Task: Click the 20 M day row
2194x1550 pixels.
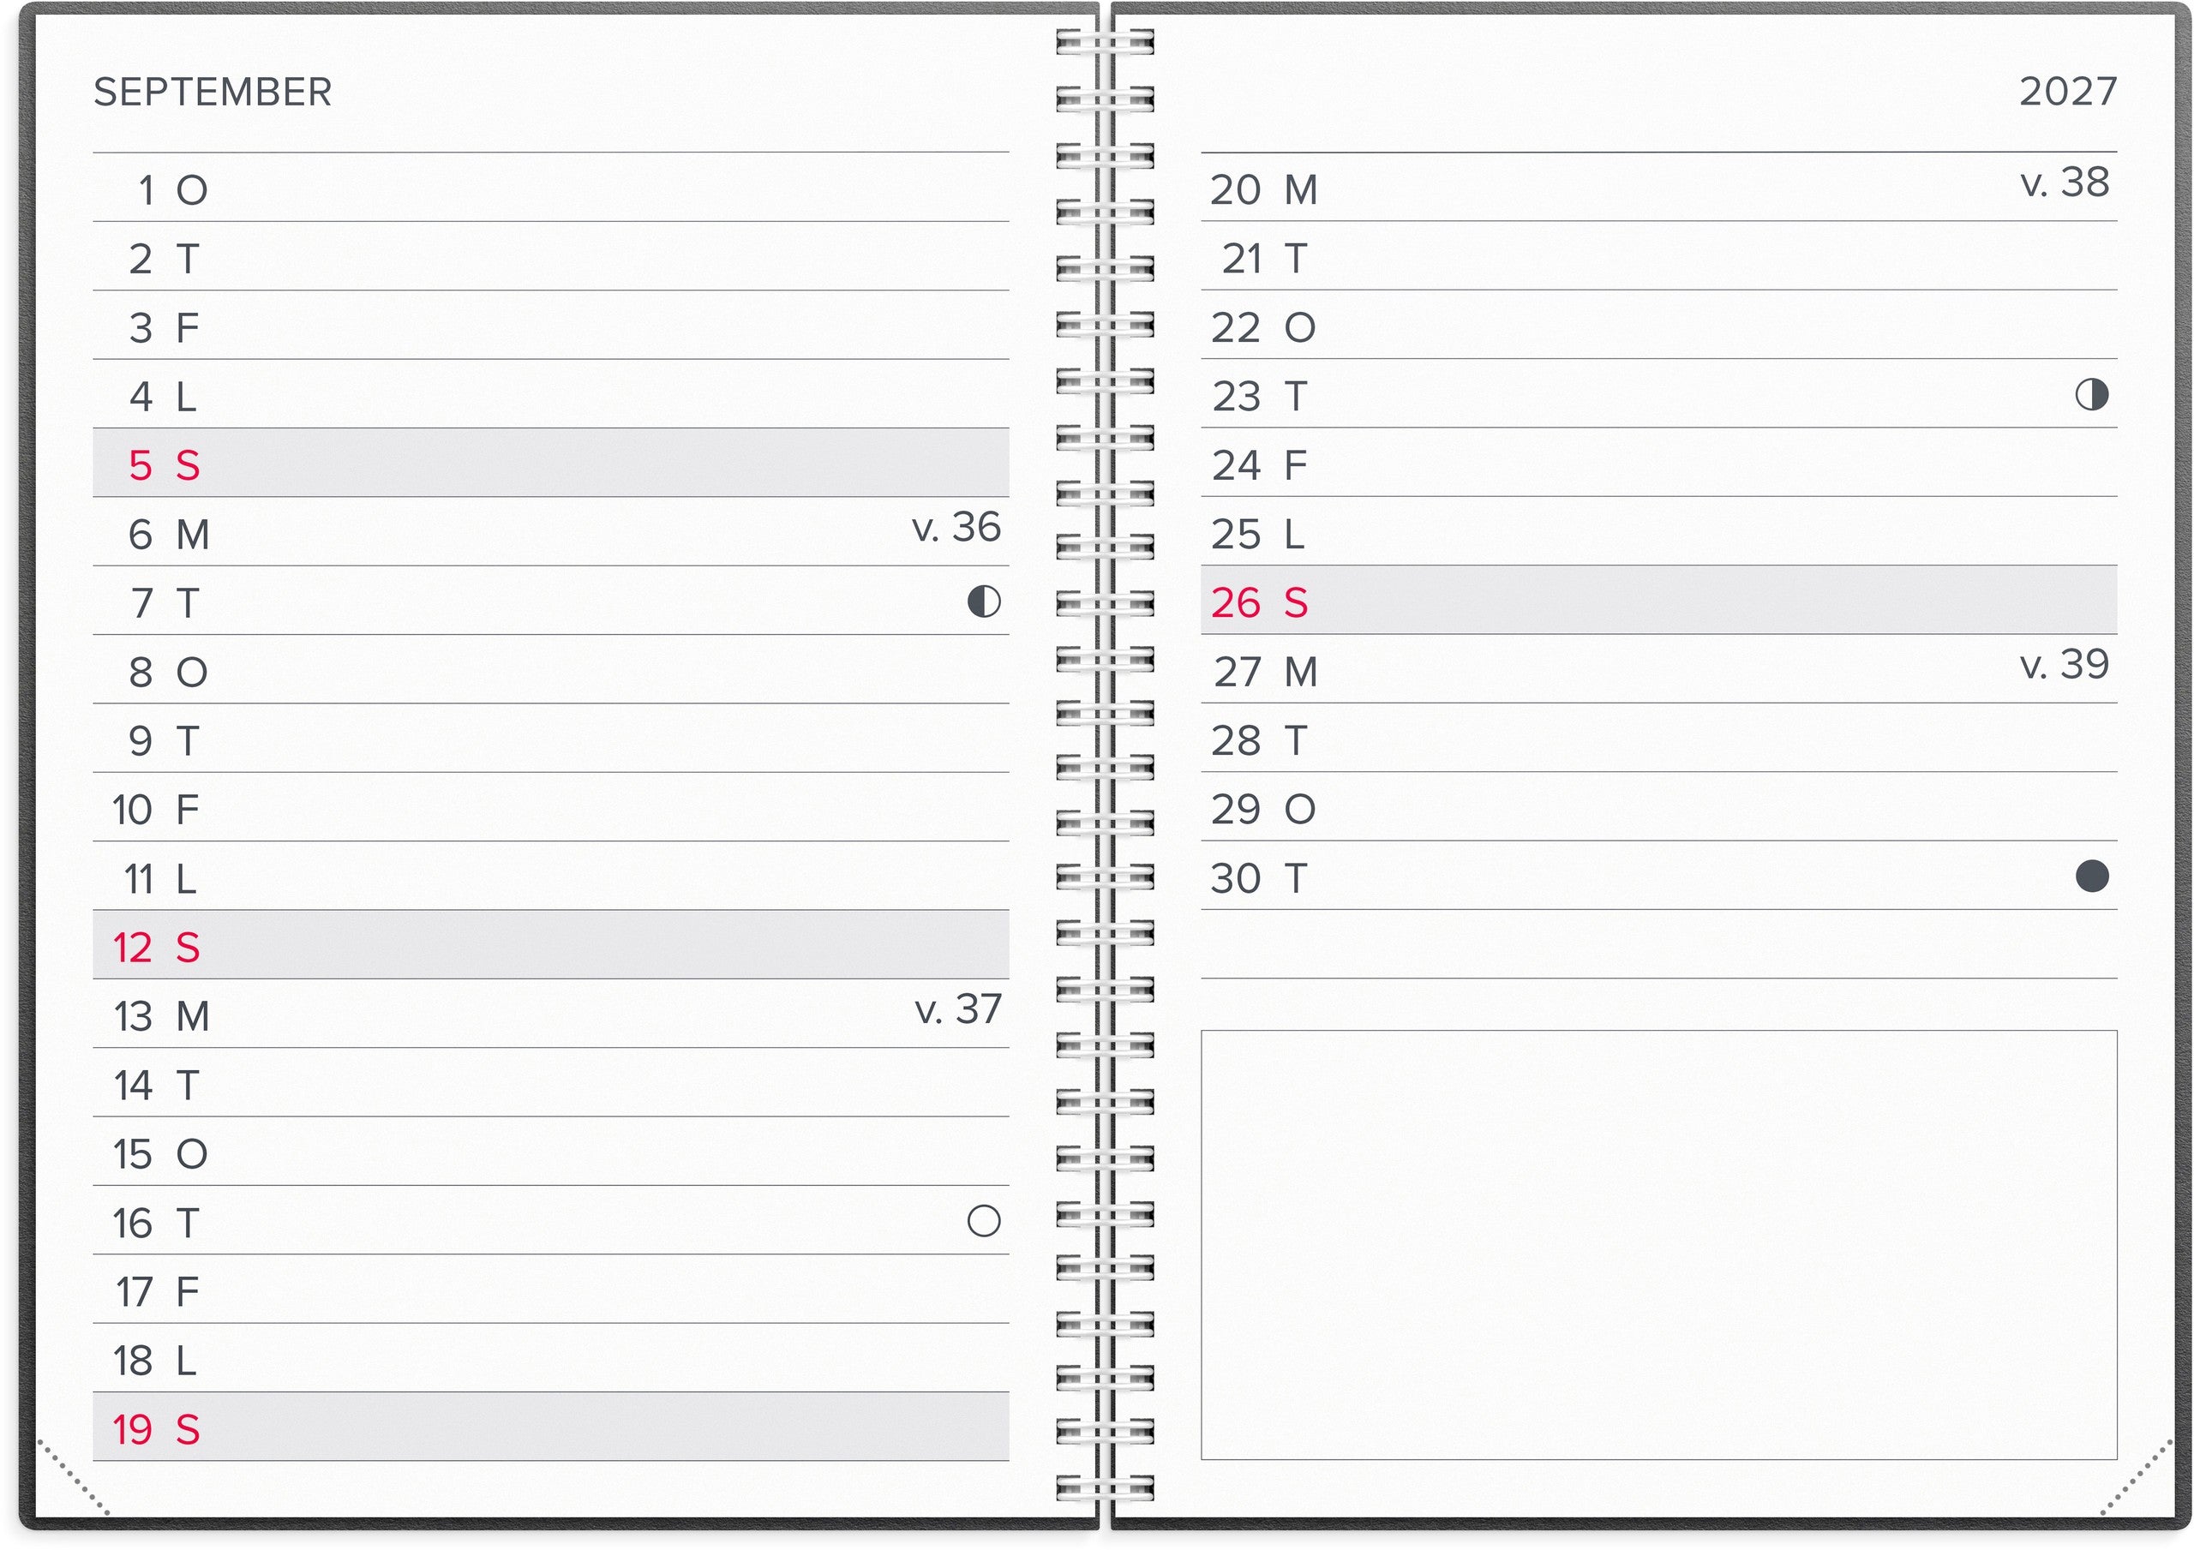Action: [1659, 188]
